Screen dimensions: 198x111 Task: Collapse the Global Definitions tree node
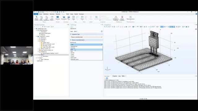37,30
